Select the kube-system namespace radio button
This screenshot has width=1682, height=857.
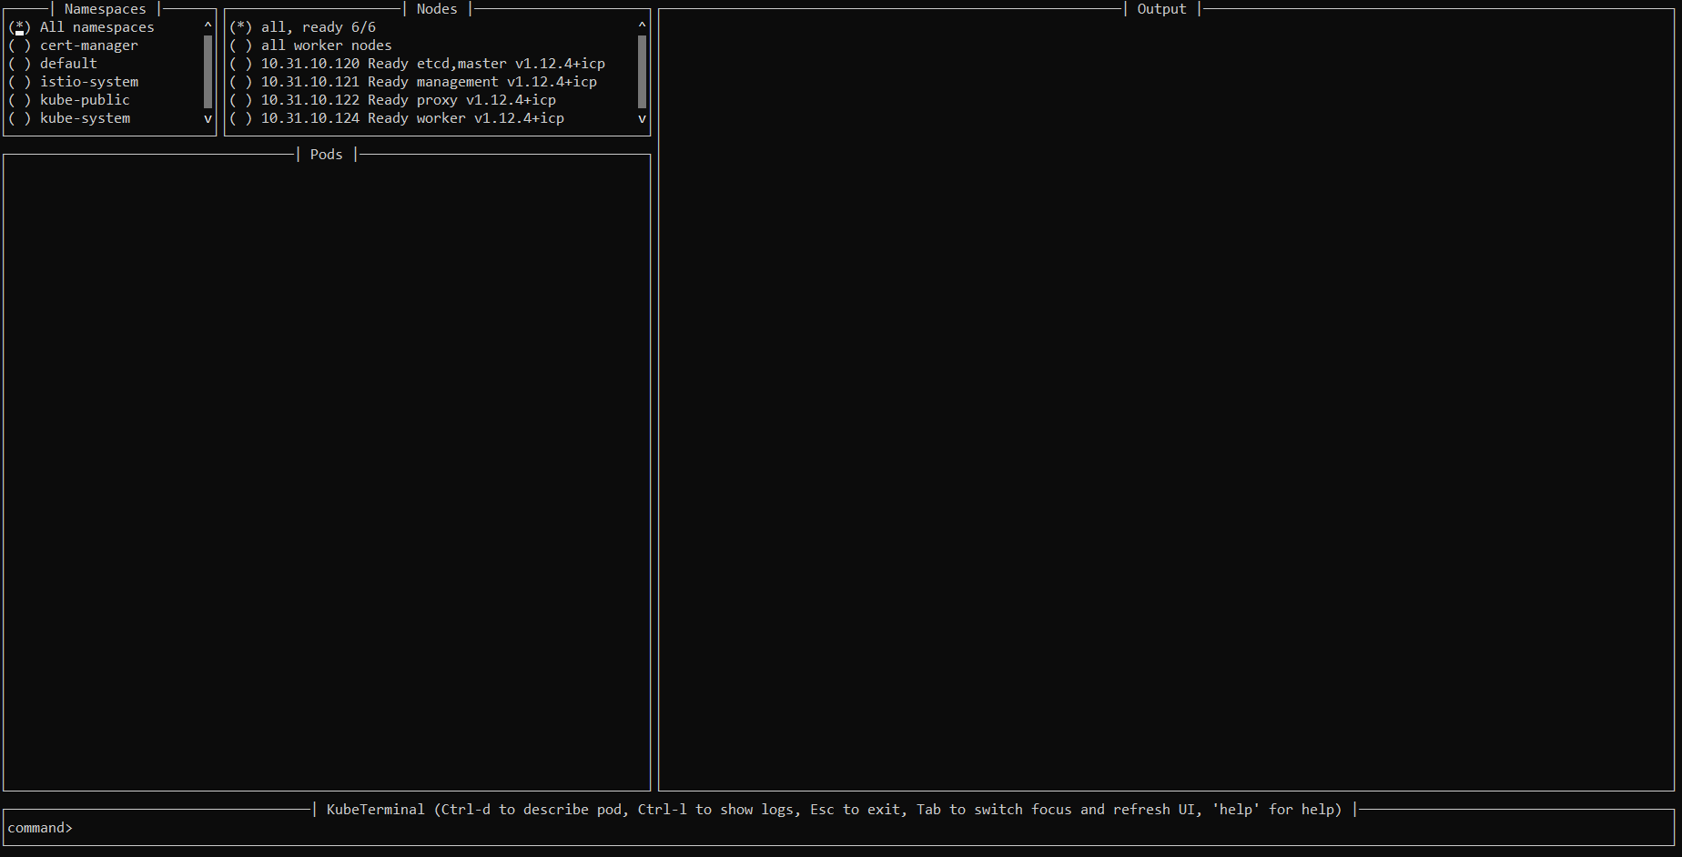point(19,118)
